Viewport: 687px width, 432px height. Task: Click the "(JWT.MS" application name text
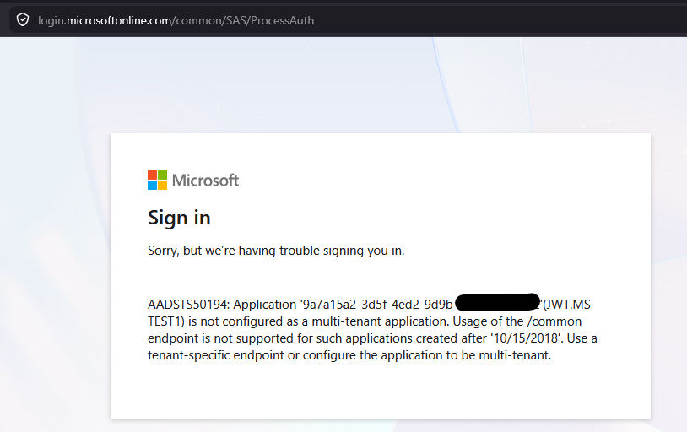[x=566, y=305]
